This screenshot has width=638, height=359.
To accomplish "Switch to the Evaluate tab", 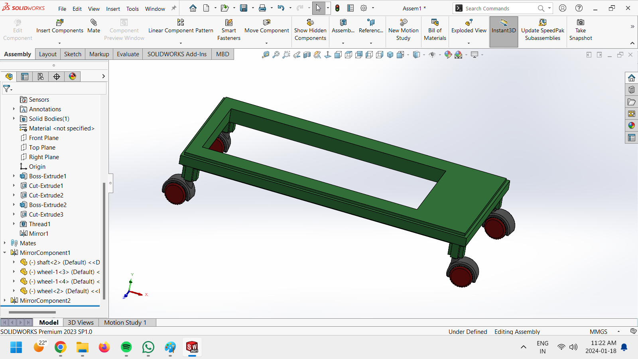I will click(x=128, y=54).
